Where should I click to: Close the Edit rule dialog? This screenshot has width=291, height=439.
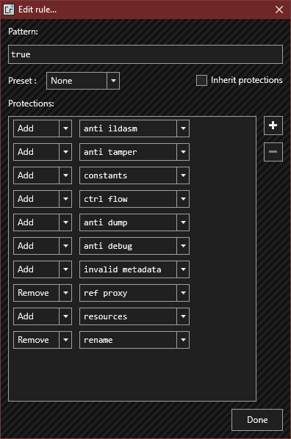tap(279, 10)
